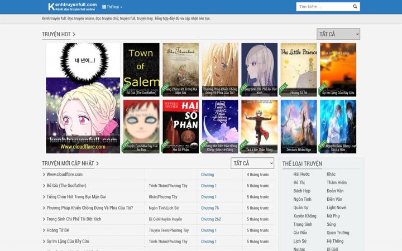The width and height of the screenshot is (402, 251).
Task: Click the Kenhtruyenfull.com site logo
Action: [72, 7]
